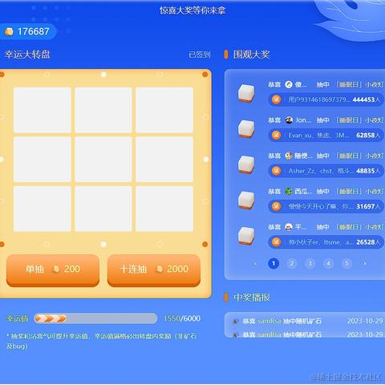Click the Asher_Zz 48835人 bar
Image resolution: width=385 pixels, height=385 pixels.
pyautogui.click(x=326, y=171)
